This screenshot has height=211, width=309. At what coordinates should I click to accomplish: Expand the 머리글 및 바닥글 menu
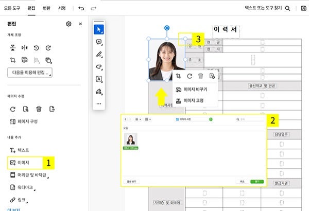[x=29, y=175]
